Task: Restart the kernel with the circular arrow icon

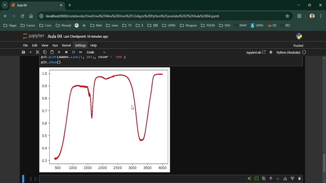Action: click(73, 52)
